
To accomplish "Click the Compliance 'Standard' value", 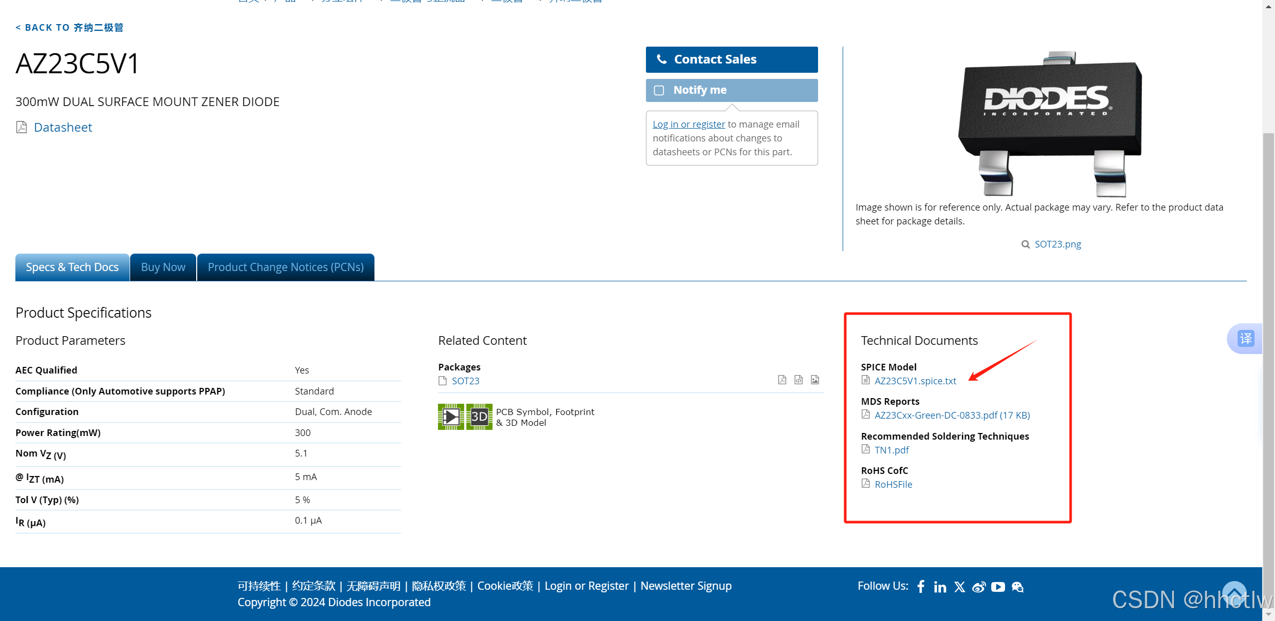I will 314,391.
